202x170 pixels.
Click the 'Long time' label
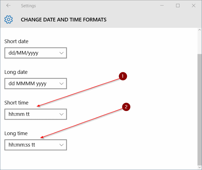(x=16, y=134)
